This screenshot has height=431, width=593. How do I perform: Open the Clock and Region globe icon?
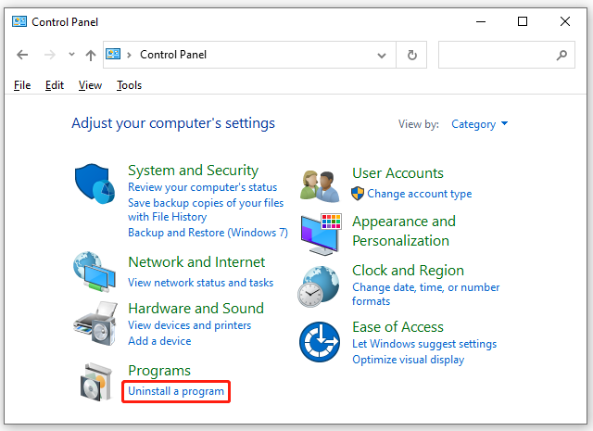pyautogui.click(x=319, y=286)
